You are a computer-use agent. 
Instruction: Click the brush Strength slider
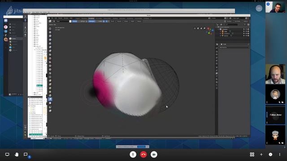click(x=95, y=21)
